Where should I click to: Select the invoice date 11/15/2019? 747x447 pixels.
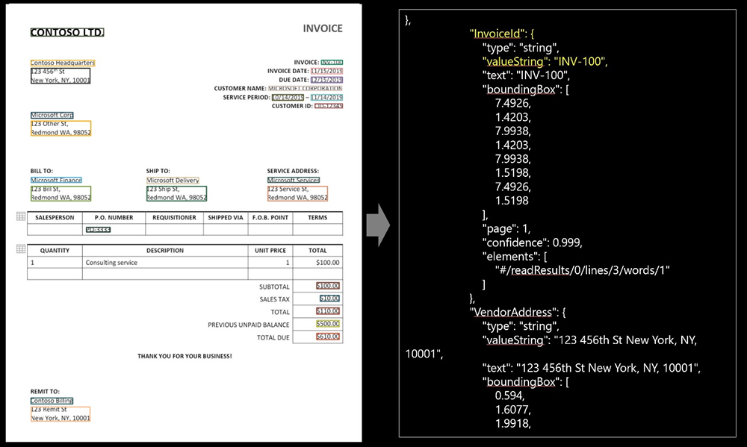[326, 71]
